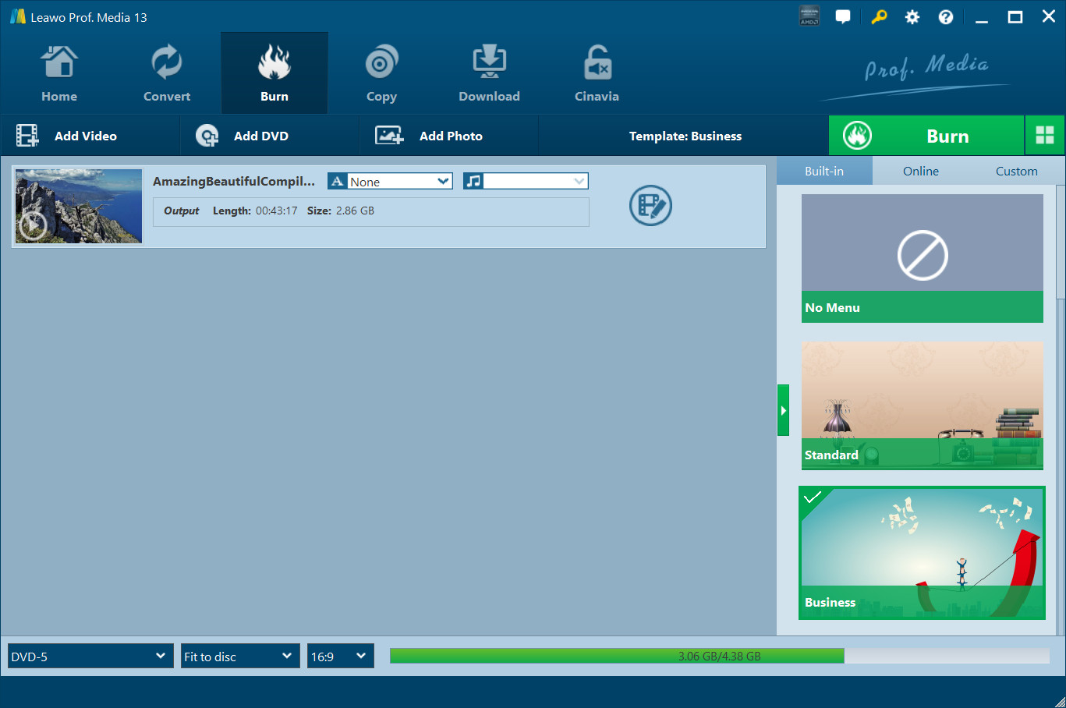
Task: Collapse the menu template side panel
Action: (783, 410)
